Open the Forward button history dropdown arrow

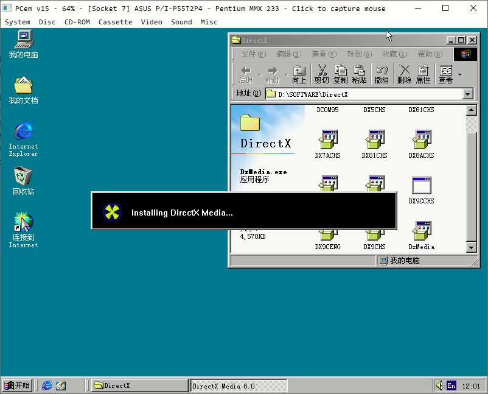click(x=286, y=75)
